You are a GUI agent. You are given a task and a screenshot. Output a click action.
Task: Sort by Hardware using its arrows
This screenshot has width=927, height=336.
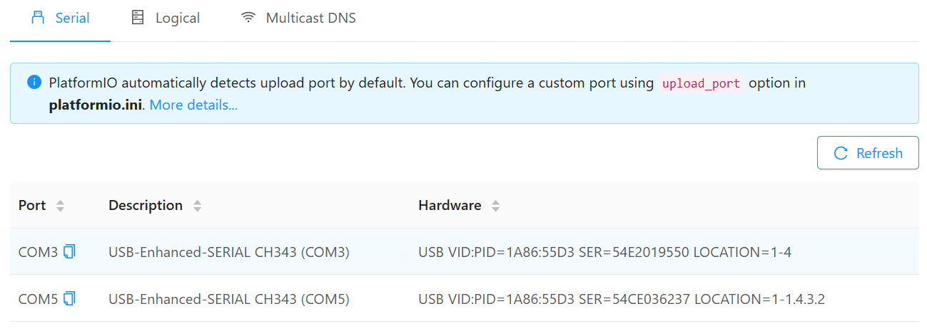[495, 206]
